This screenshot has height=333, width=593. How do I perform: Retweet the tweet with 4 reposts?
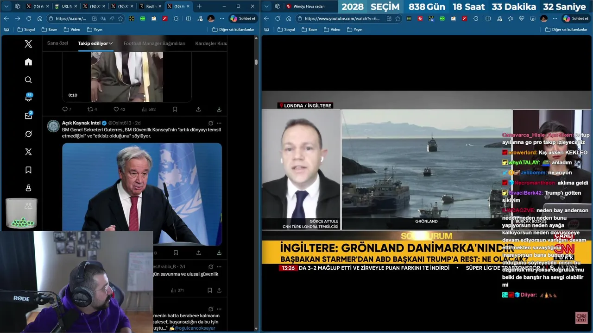tap(92, 109)
